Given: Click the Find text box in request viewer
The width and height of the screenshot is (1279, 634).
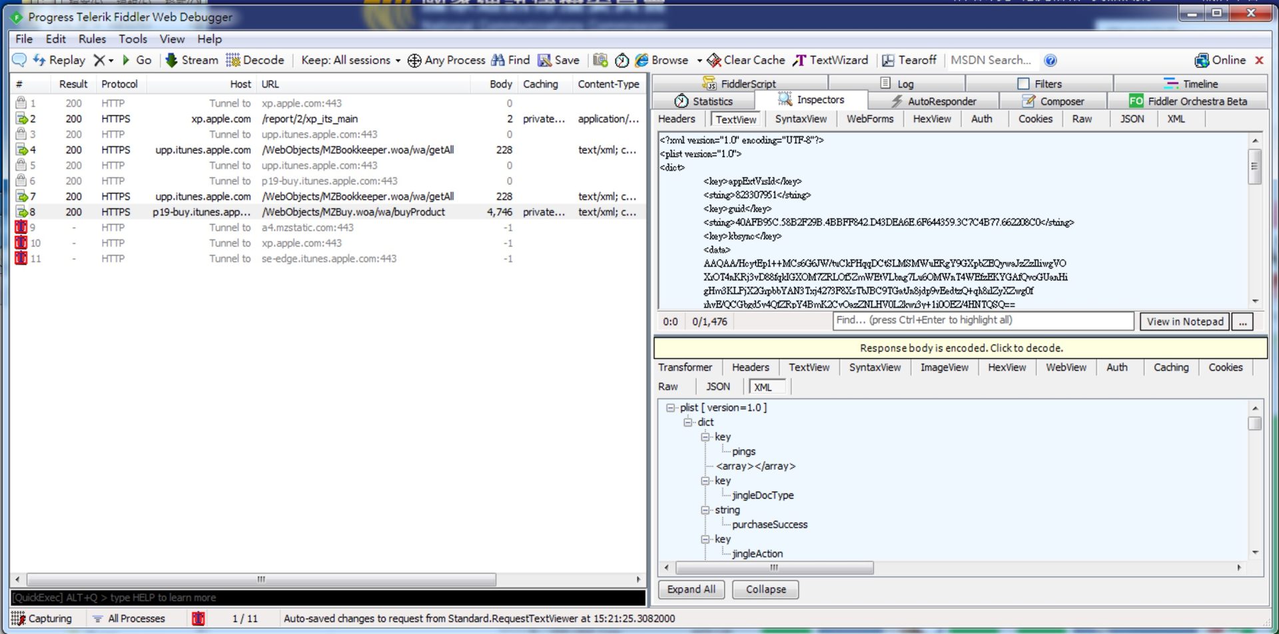Looking at the screenshot, I should pyautogui.click(x=983, y=320).
